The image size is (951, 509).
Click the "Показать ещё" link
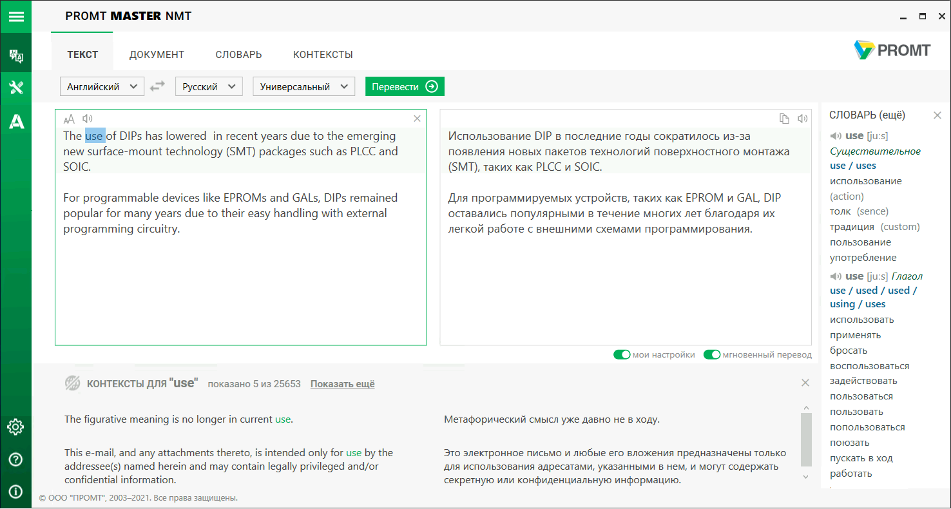342,384
